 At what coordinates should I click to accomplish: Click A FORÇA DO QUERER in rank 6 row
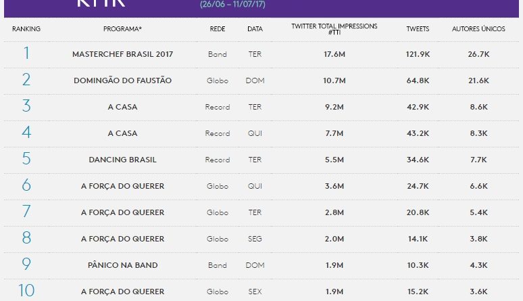coord(122,186)
